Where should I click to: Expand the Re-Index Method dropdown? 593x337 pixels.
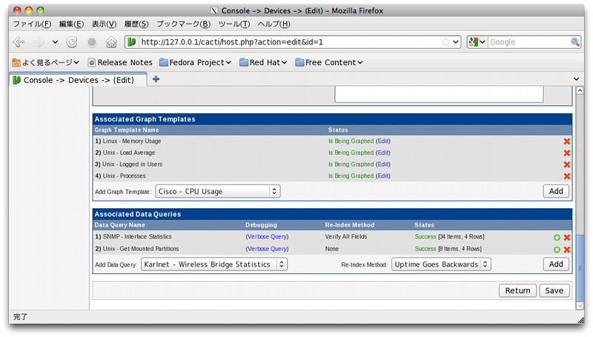(x=441, y=264)
